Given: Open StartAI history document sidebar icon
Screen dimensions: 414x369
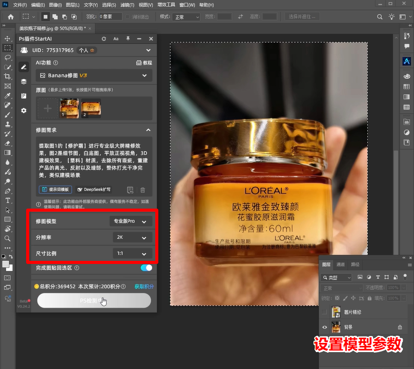Looking at the screenshot, I should tap(24, 96).
